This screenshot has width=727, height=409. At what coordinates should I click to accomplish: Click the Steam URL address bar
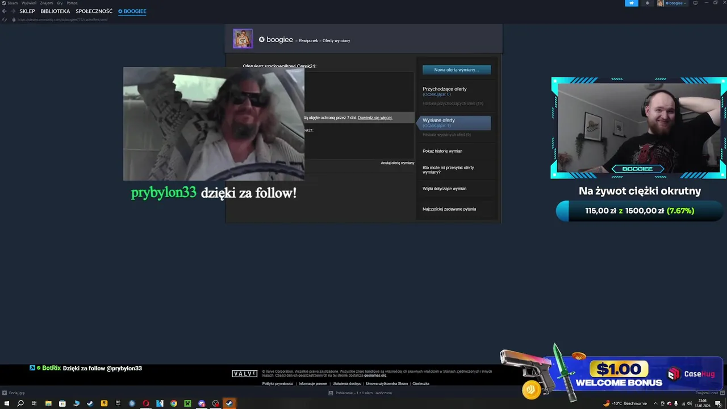click(62, 19)
